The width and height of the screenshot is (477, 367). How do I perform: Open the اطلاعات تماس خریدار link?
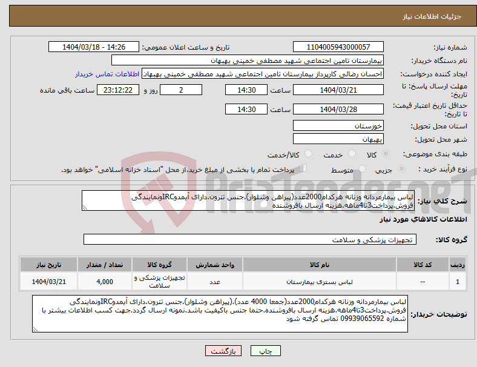click(107, 74)
